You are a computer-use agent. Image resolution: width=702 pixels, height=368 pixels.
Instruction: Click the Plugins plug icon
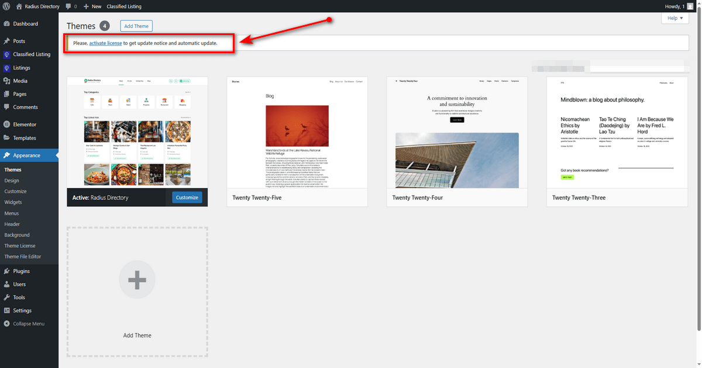tap(6, 271)
